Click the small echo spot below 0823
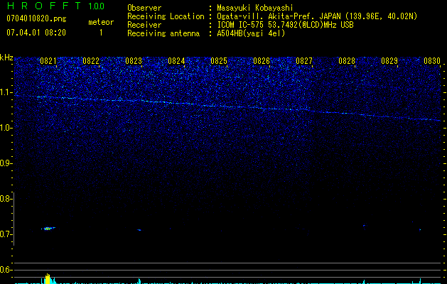Image resolution: width=447 pixels, height=284 pixels. pos(139,229)
